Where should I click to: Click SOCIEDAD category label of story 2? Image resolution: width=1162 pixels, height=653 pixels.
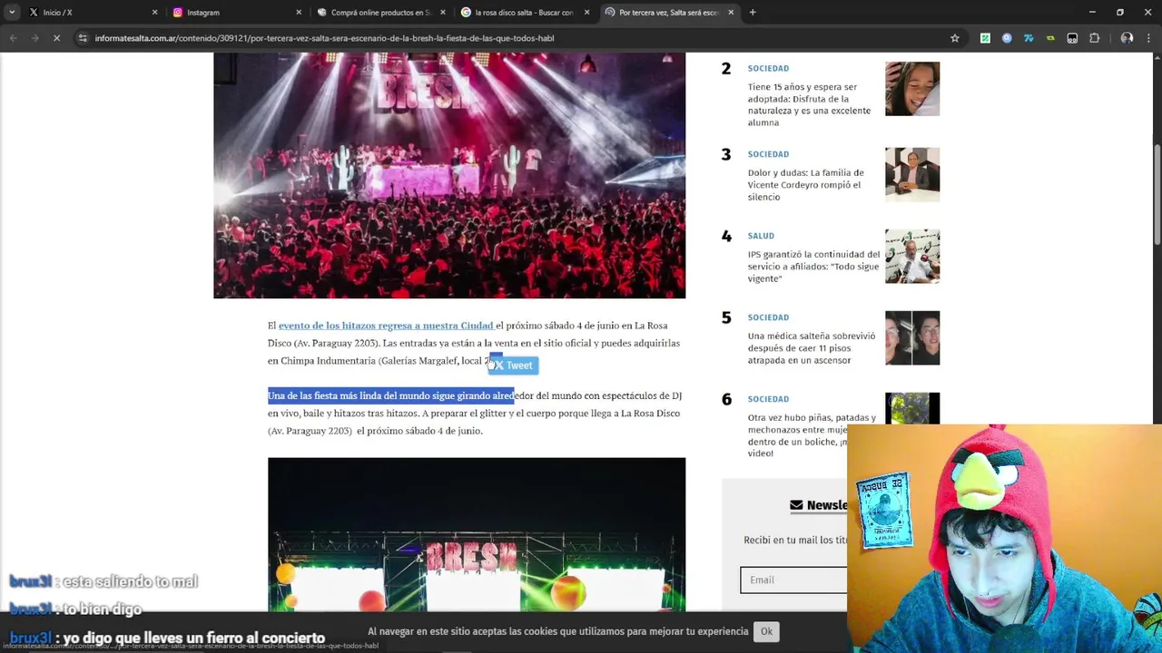pos(768,68)
